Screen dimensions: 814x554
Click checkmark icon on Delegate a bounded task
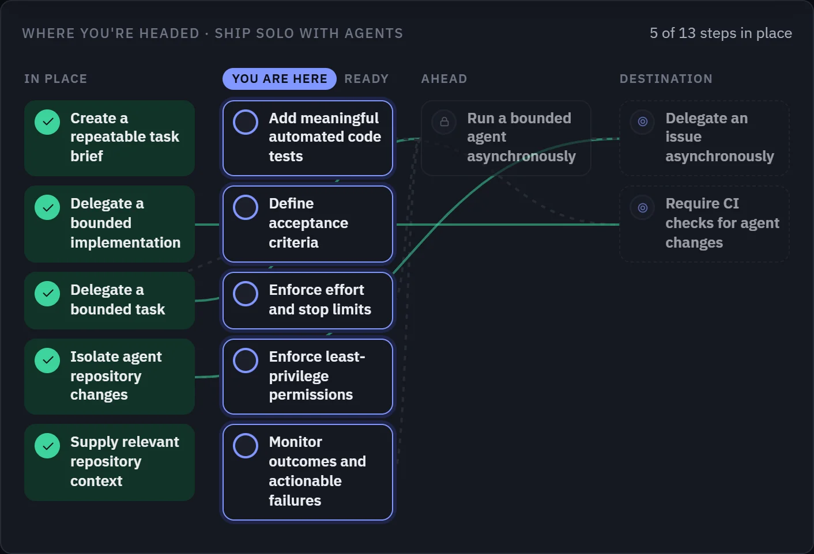point(47,294)
